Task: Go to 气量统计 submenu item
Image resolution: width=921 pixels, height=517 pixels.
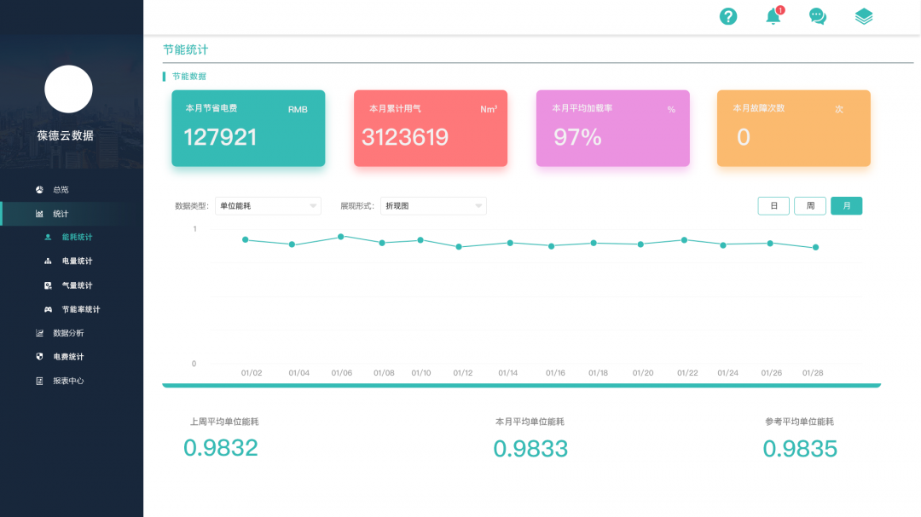Action: [77, 285]
